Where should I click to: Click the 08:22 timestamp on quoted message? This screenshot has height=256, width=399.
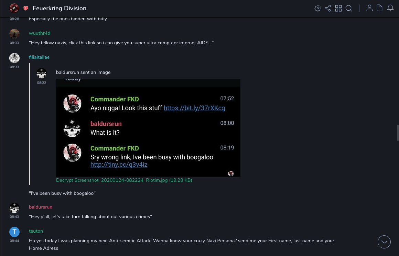tap(42, 83)
